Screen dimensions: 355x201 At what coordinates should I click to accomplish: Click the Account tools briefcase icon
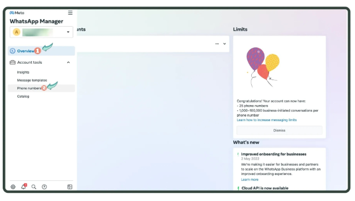click(x=13, y=62)
